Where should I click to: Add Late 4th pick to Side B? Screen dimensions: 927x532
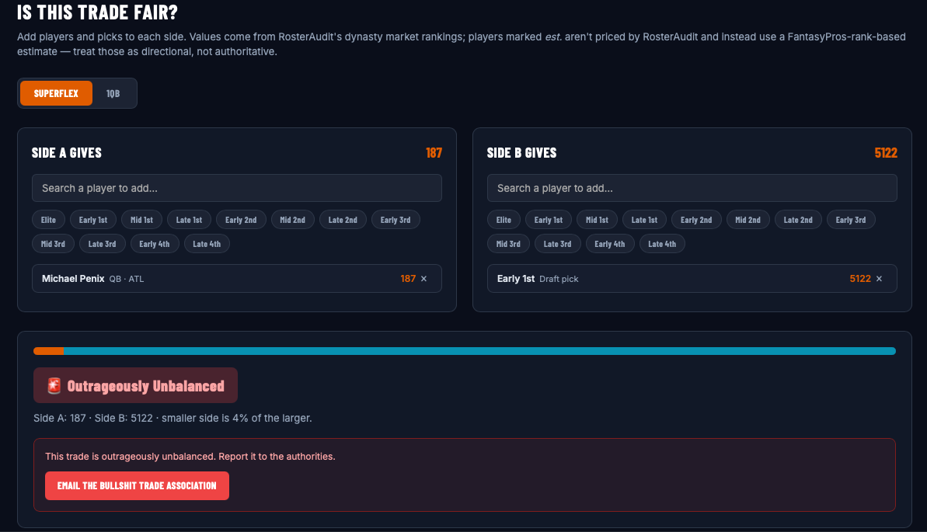tap(662, 244)
